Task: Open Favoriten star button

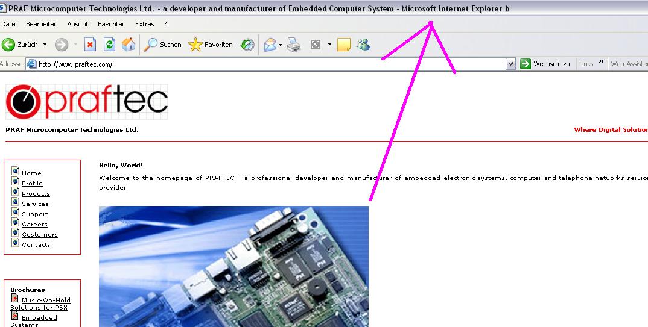Action: tap(211, 45)
